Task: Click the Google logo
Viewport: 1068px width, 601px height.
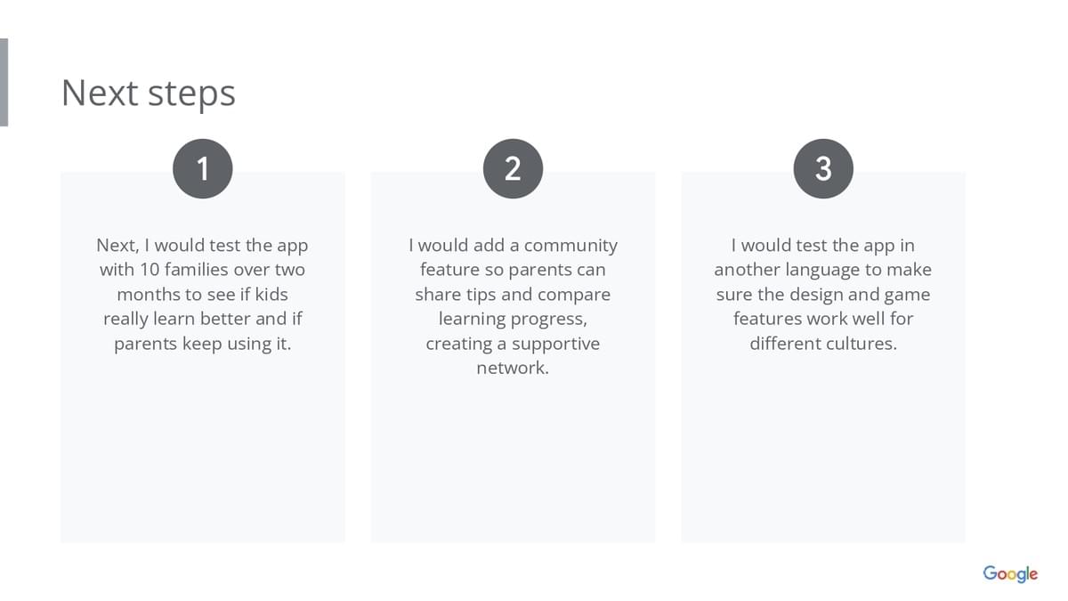Action: point(1010,573)
